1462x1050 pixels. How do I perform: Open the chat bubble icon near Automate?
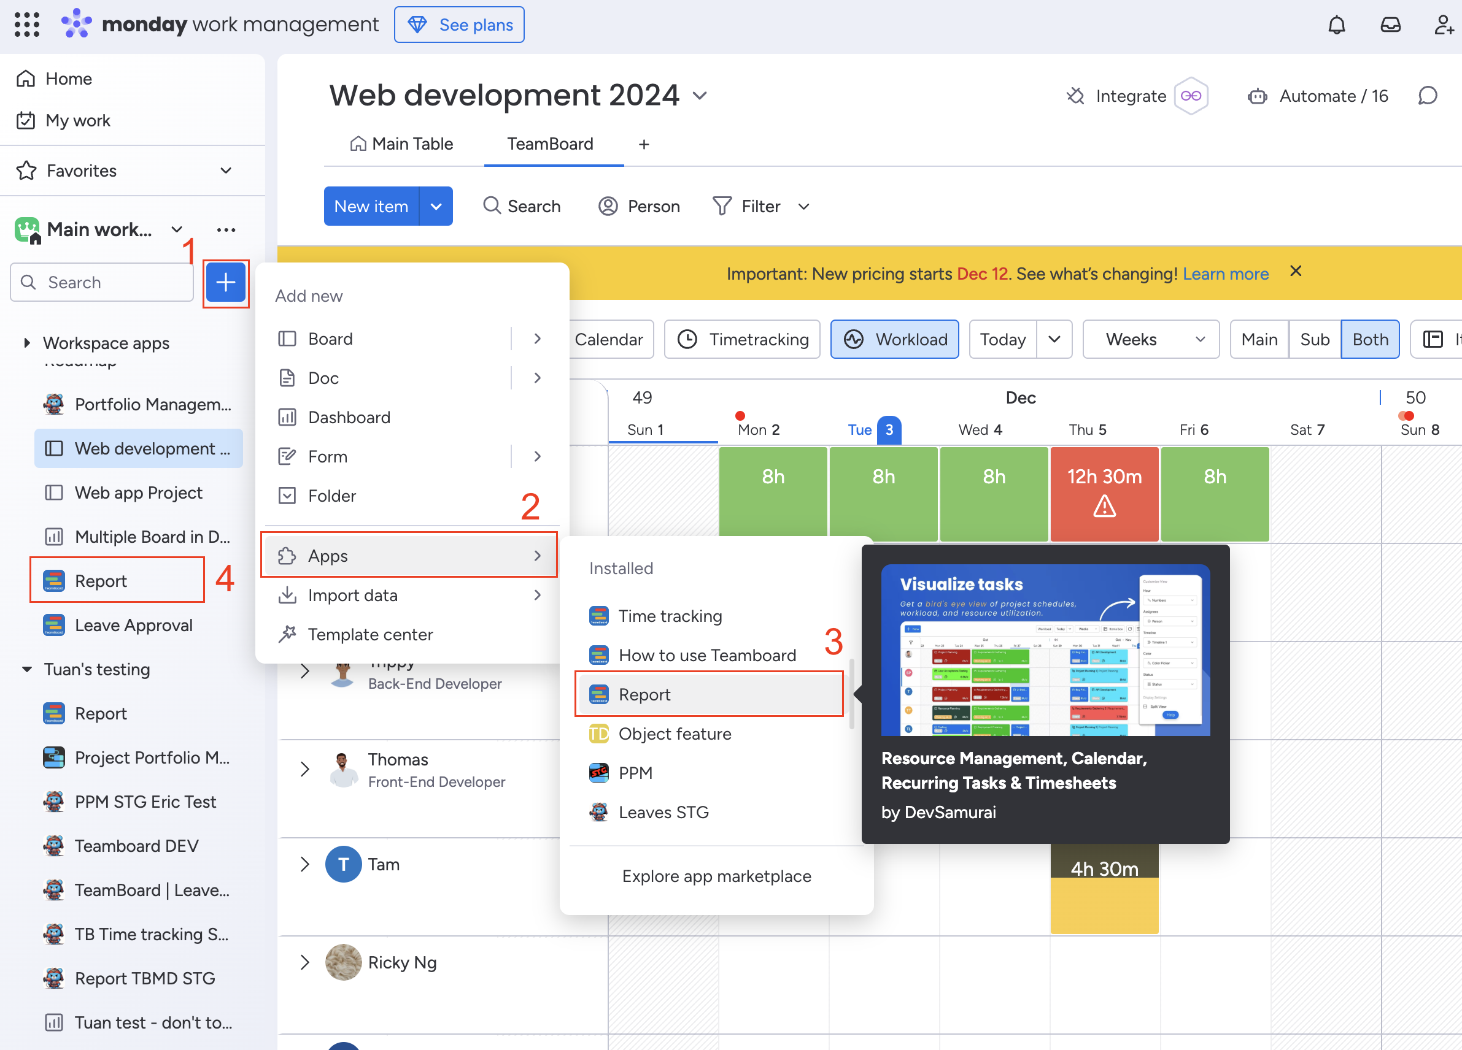(x=1427, y=95)
